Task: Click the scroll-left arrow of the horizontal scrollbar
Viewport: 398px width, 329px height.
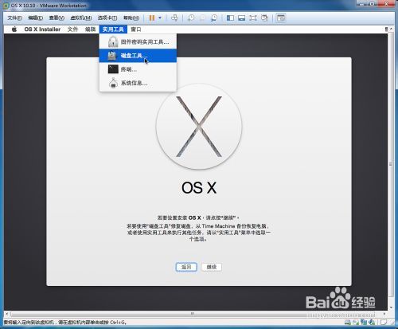Action: click(7, 314)
